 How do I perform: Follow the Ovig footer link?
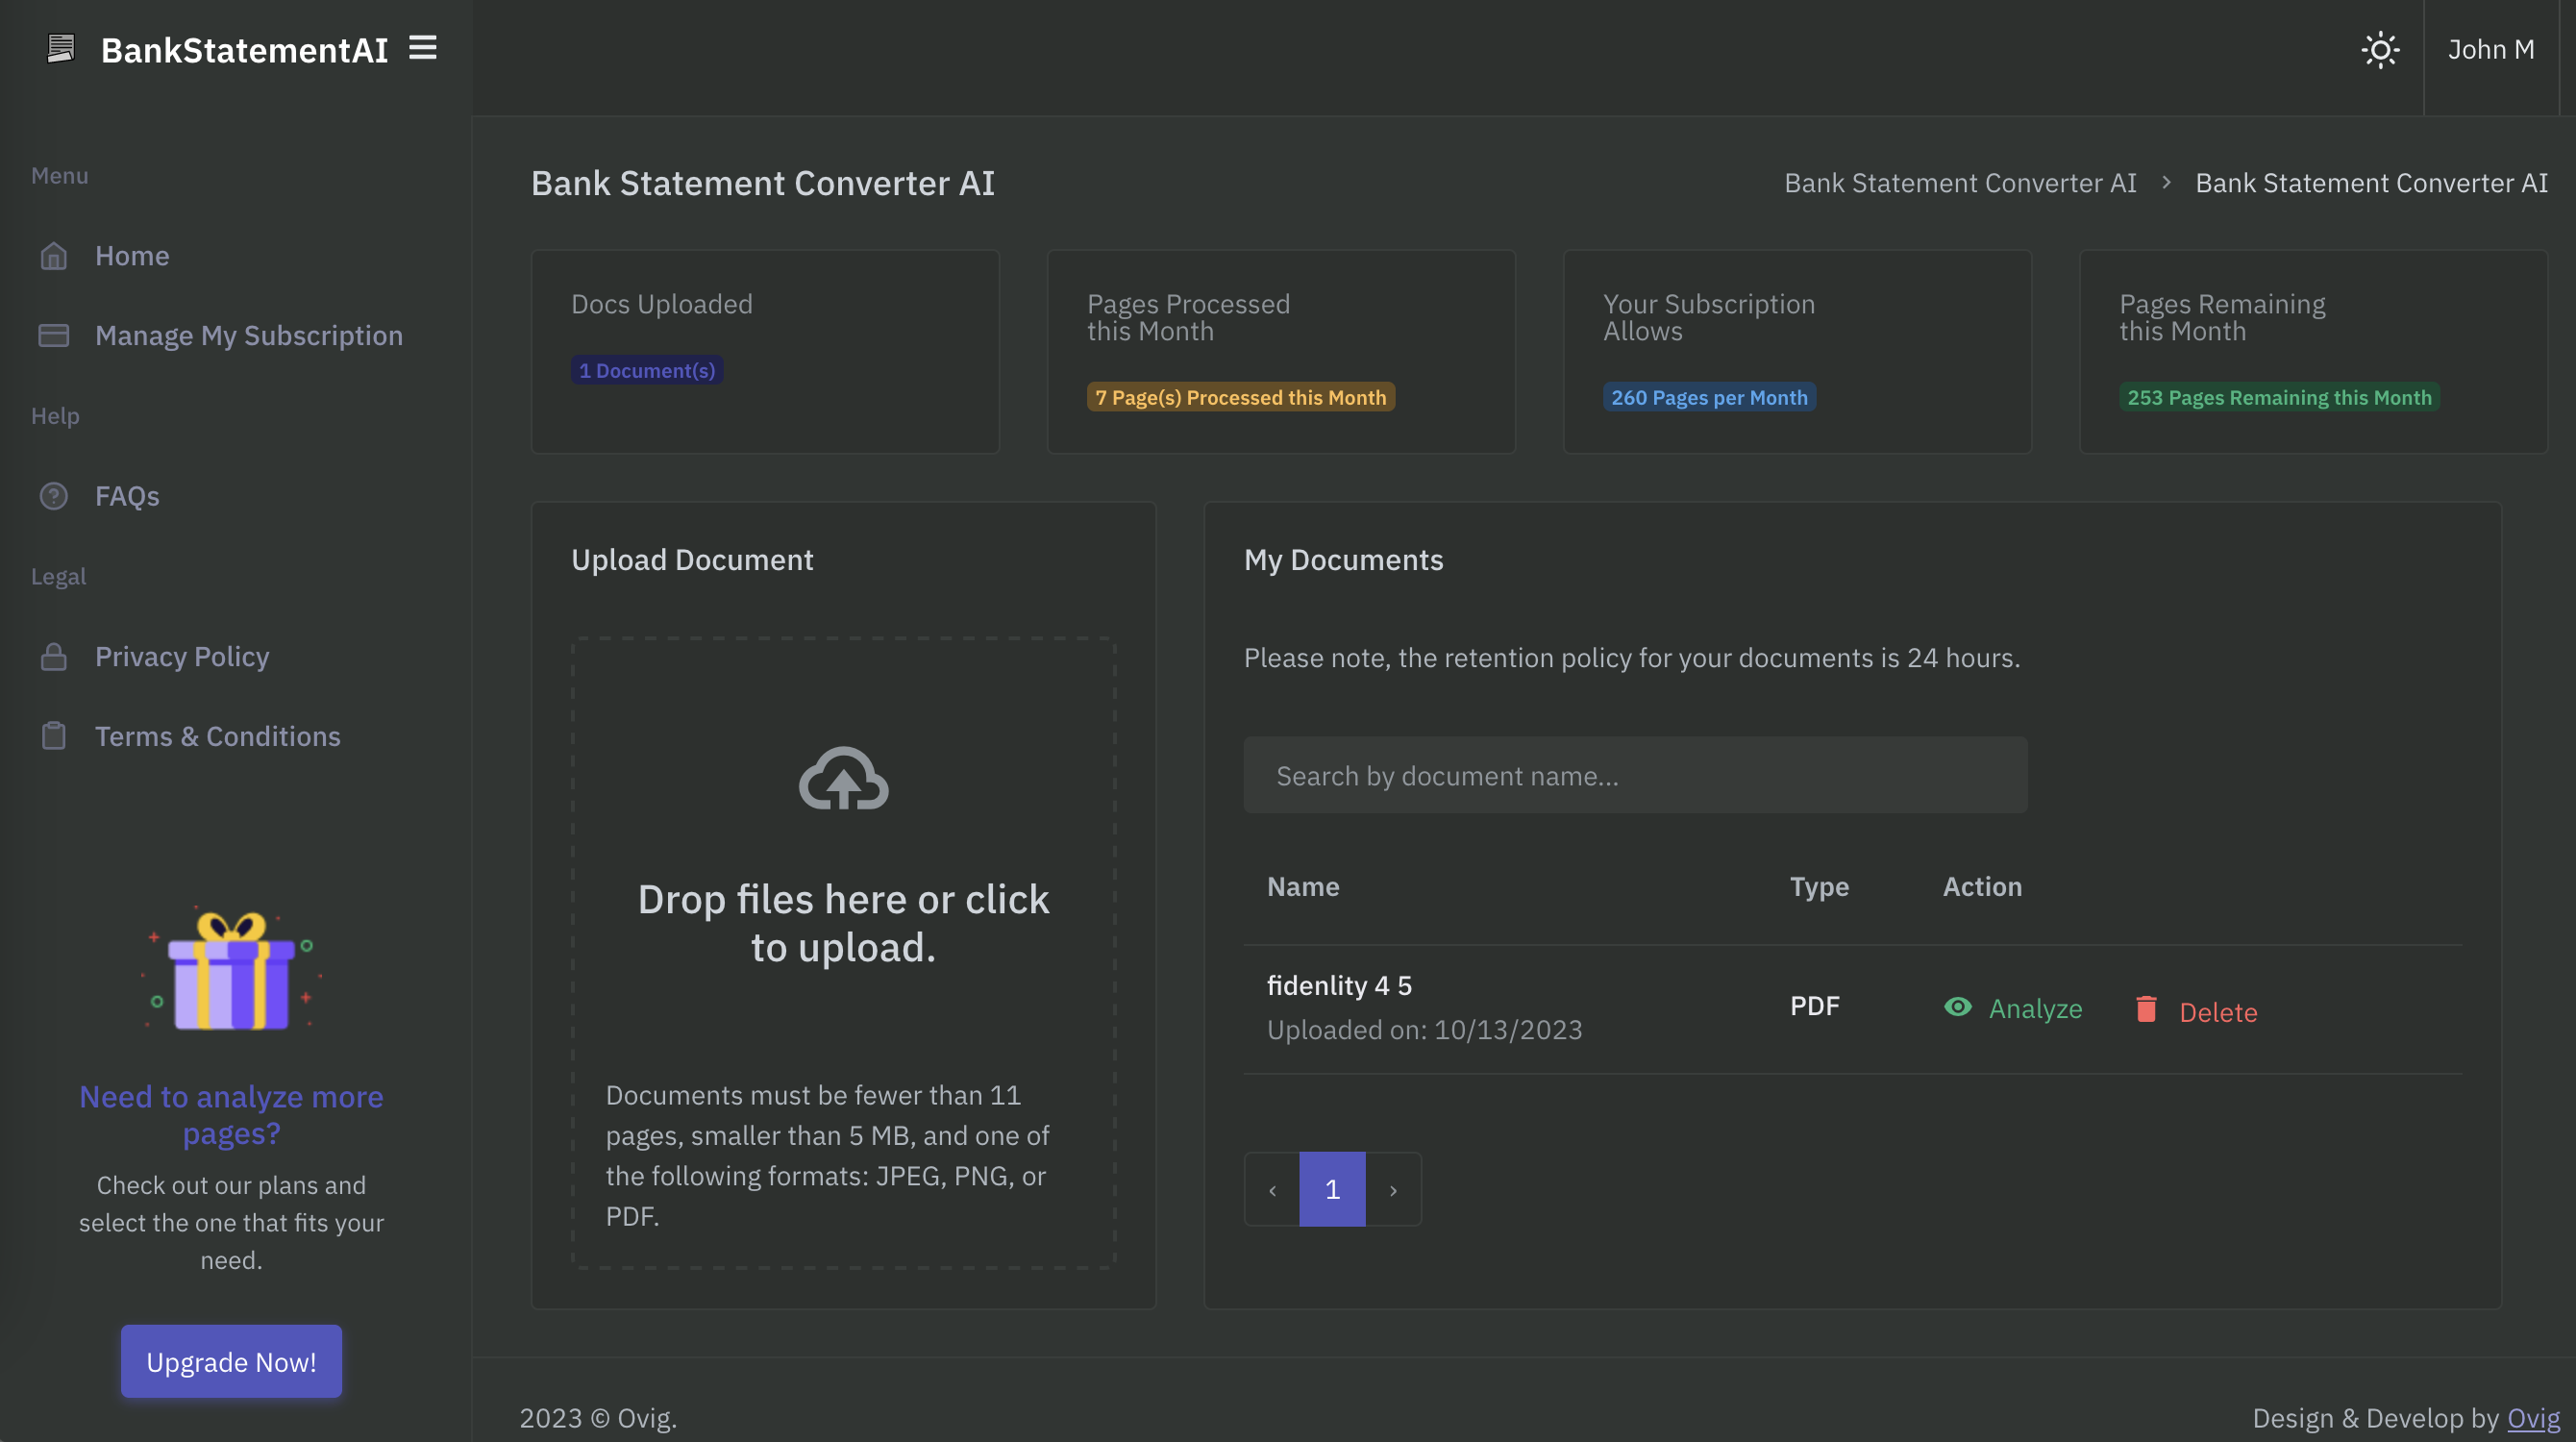point(2533,1418)
